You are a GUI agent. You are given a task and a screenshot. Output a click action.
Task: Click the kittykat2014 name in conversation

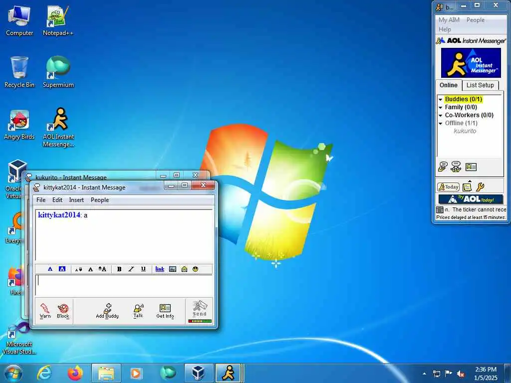pyautogui.click(x=59, y=215)
